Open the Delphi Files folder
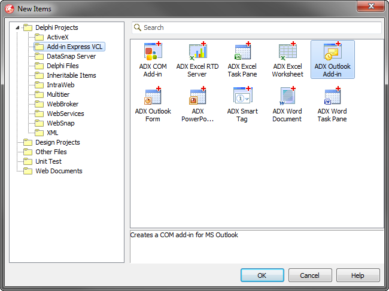This screenshot has width=389, height=291. (57, 66)
